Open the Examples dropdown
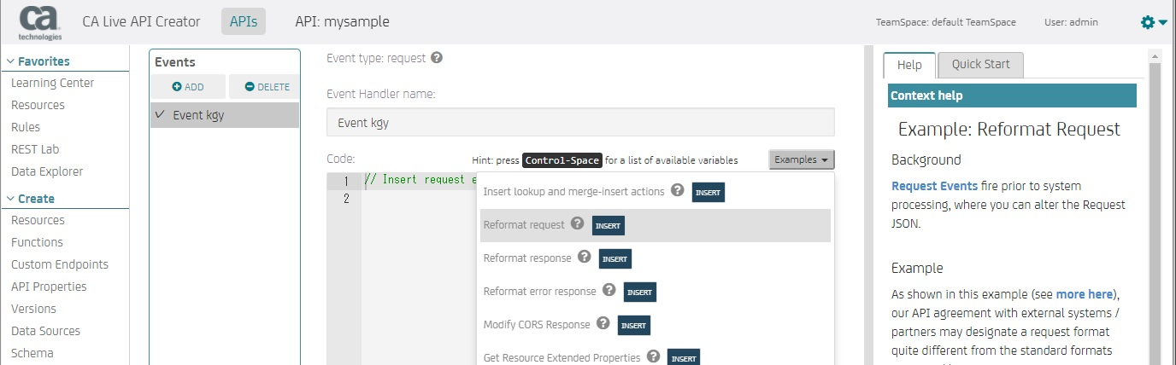This screenshot has width=1176, height=365. pos(802,159)
